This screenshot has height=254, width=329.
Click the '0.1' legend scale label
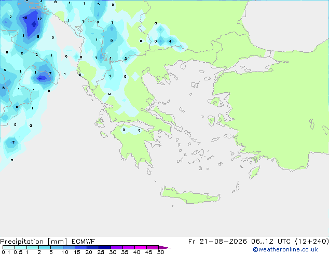point(6,252)
